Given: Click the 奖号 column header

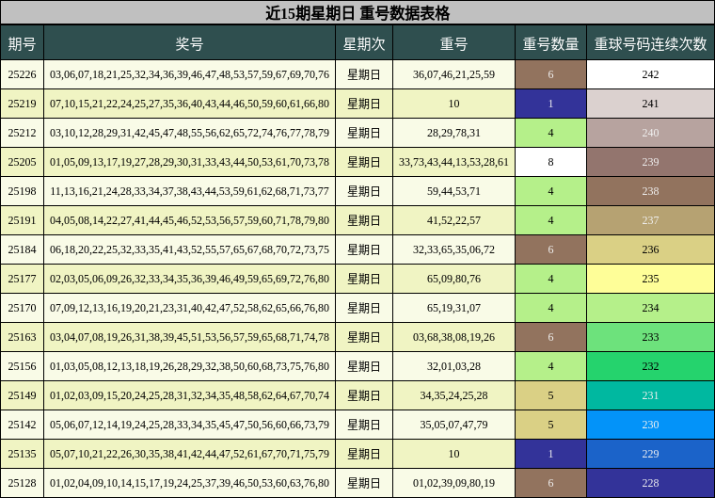Looking at the screenshot, I should pyautogui.click(x=190, y=43).
